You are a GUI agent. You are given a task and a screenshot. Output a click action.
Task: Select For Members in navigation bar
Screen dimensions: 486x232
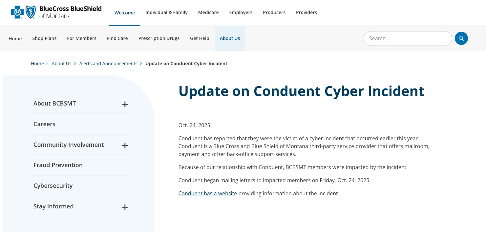click(81, 38)
